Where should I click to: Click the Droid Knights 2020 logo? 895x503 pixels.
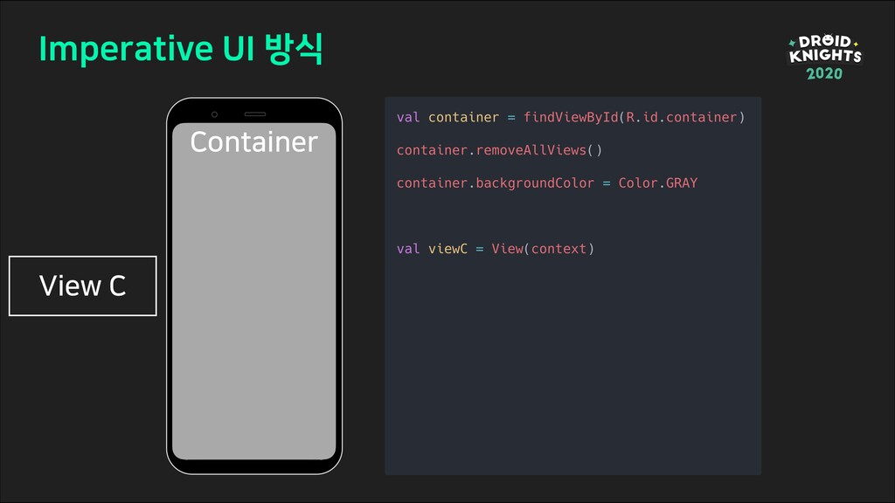point(825,57)
